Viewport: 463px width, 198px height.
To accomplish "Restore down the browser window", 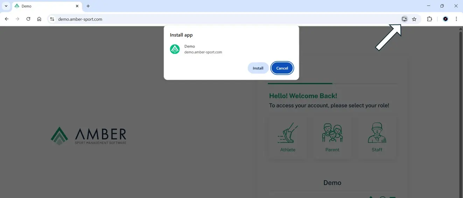I will [x=442, y=6].
